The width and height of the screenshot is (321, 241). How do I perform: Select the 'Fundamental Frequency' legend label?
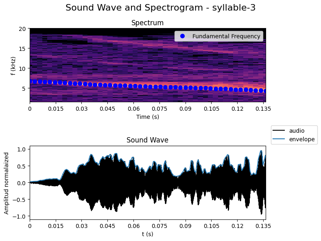click(226, 36)
